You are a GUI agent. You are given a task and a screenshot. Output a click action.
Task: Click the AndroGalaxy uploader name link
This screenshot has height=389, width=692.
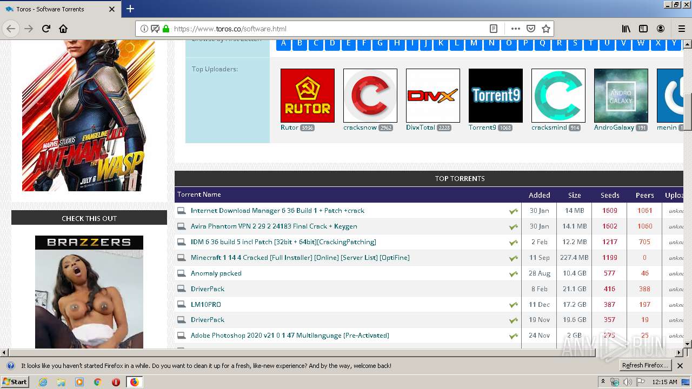[x=614, y=128]
